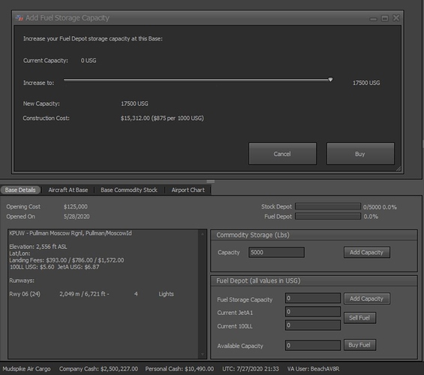Close the Add Fuel Storage Capacity dialog
424x375 pixels.
pos(396,18)
